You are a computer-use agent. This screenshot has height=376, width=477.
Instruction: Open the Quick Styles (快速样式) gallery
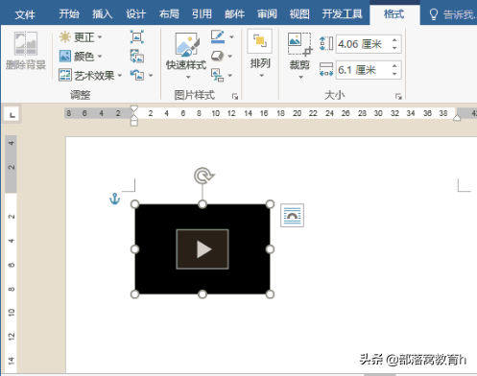[186, 56]
